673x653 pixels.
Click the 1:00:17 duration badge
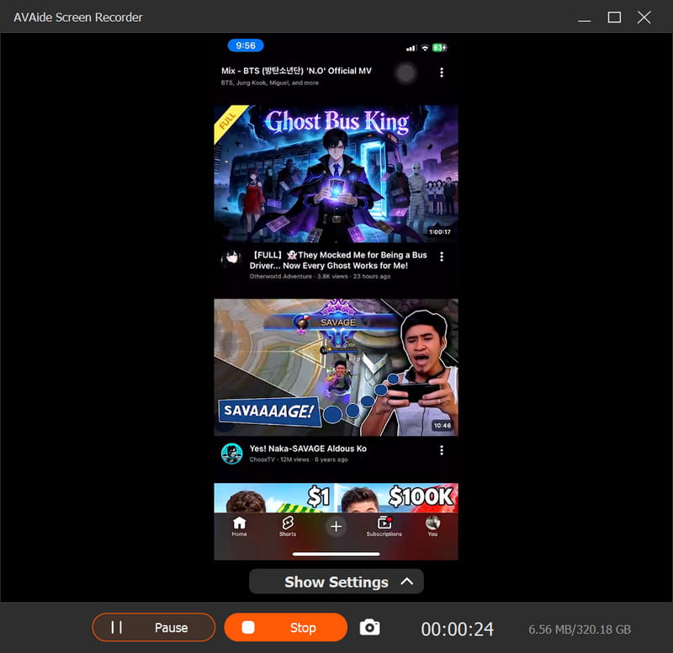440,232
